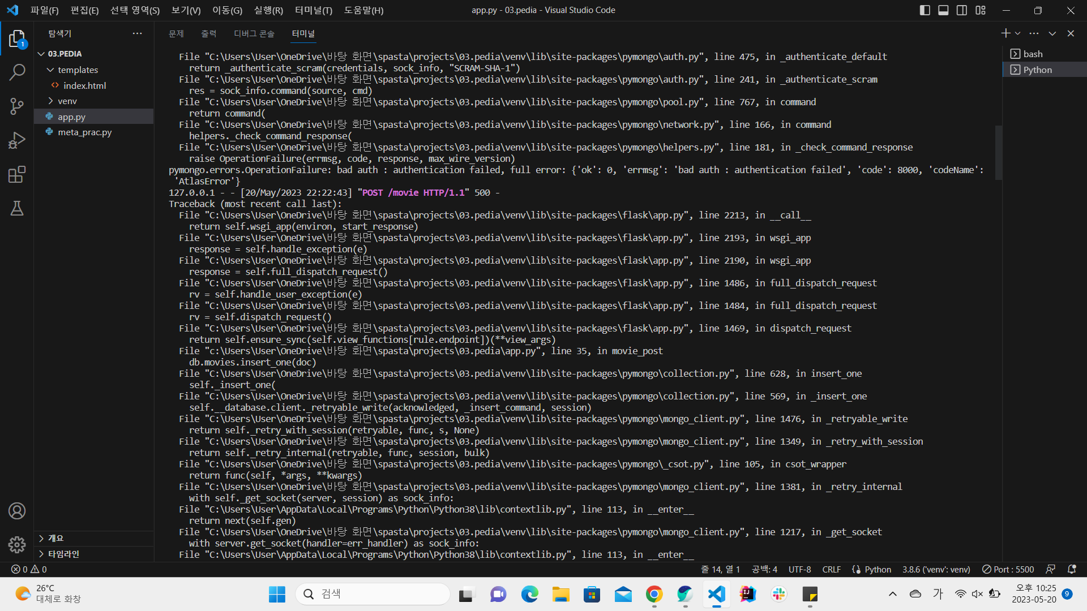The image size is (1087, 611).
Task: Open Microsoft Edge from the taskbar
Action: (529, 594)
